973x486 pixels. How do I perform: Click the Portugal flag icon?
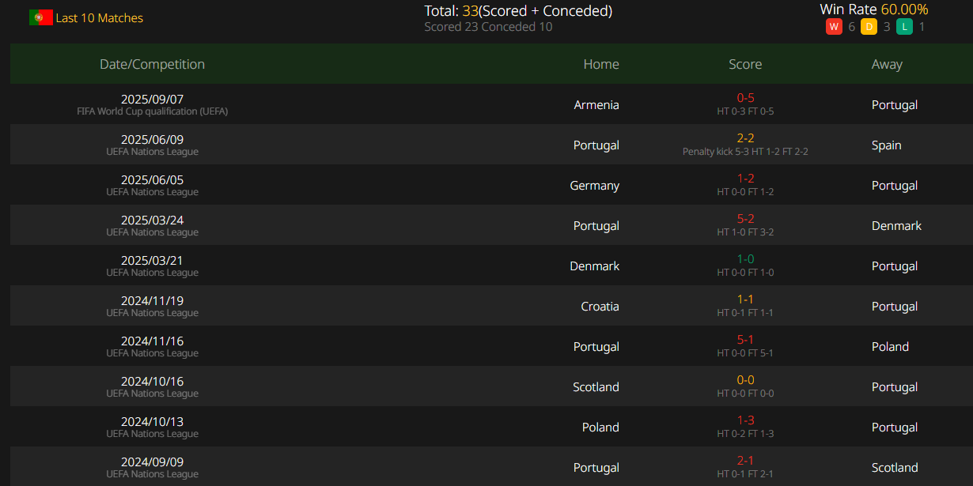pyautogui.click(x=41, y=17)
